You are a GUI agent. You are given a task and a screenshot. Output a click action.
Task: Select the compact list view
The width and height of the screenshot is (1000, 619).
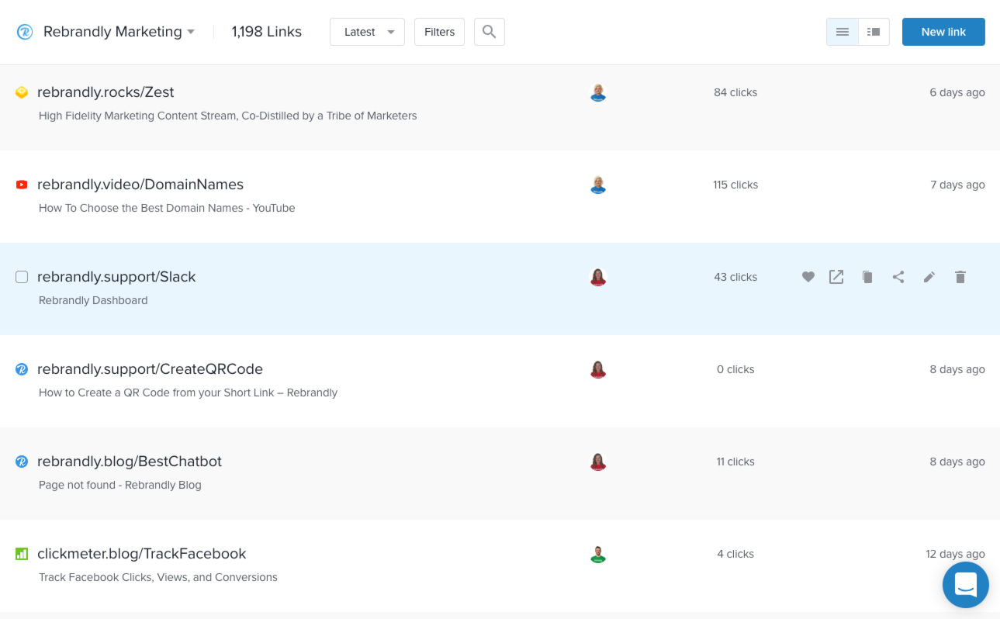(x=842, y=32)
